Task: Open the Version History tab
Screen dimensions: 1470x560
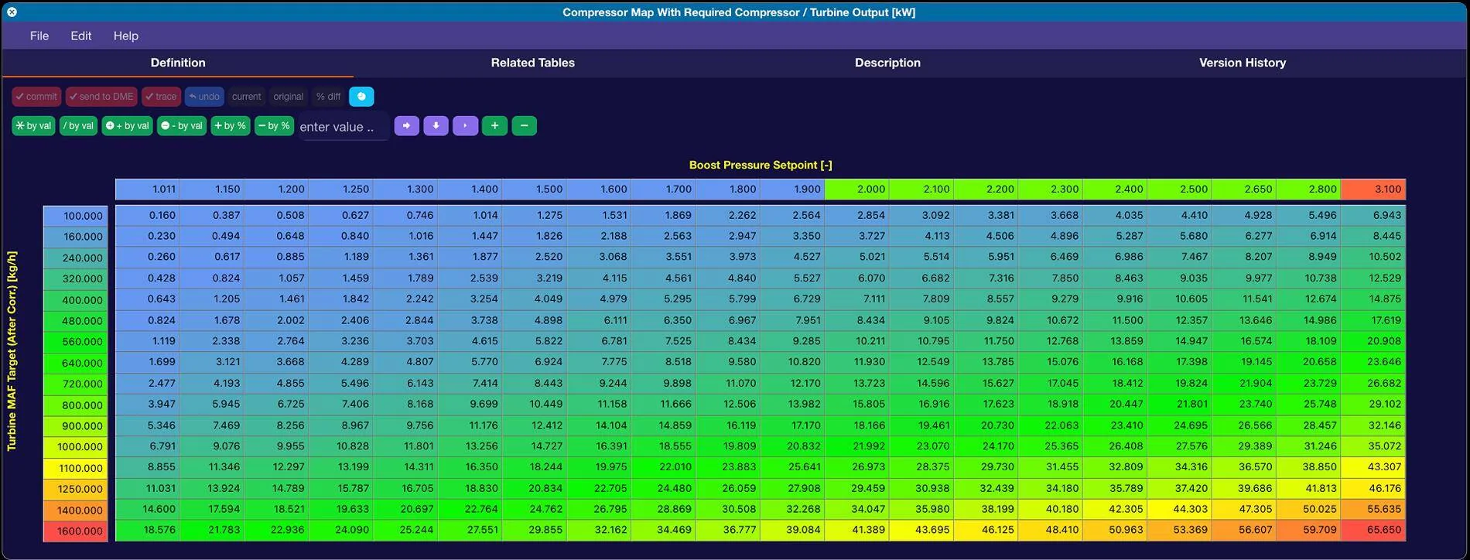Action: 1243,63
